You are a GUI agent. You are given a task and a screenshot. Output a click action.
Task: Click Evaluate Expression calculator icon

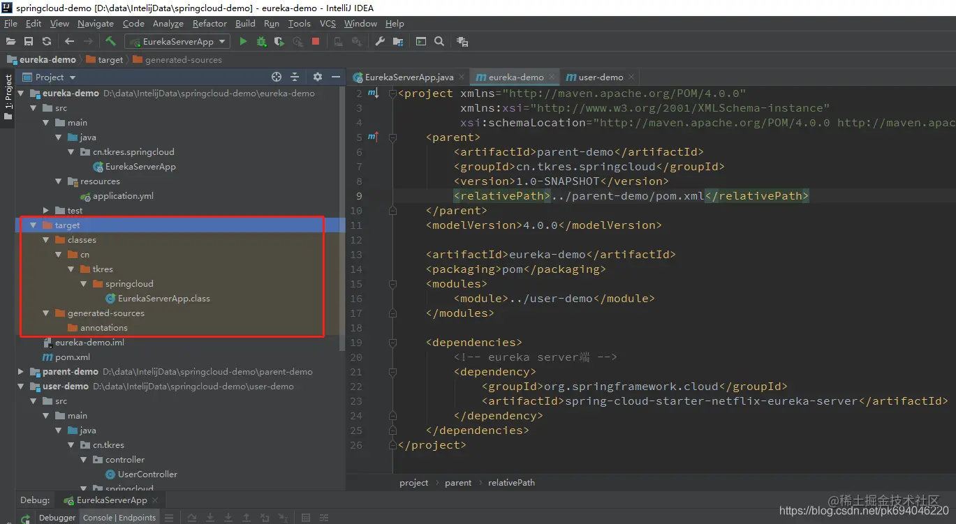click(305, 518)
